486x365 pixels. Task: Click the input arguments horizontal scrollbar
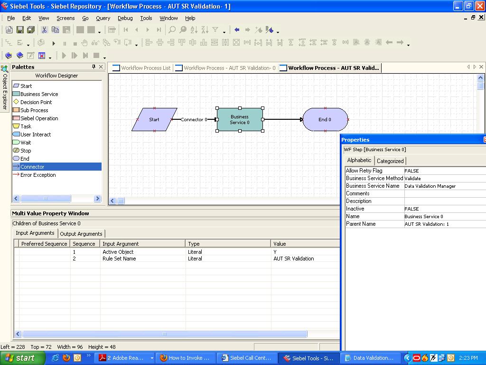pos(165,334)
